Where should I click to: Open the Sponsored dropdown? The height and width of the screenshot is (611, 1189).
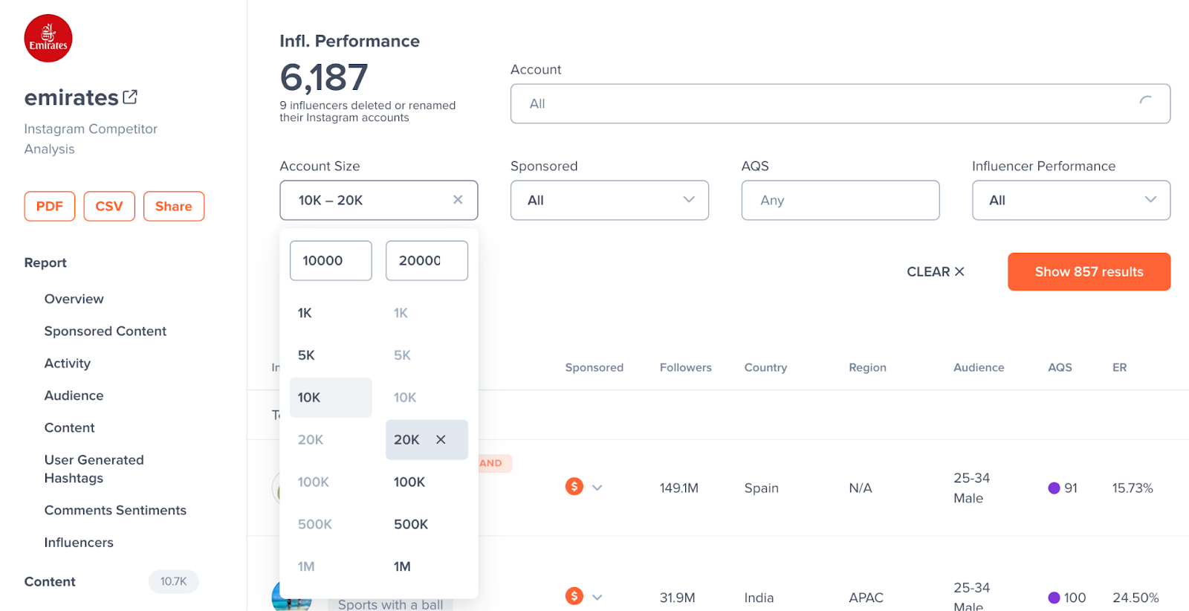(609, 200)
